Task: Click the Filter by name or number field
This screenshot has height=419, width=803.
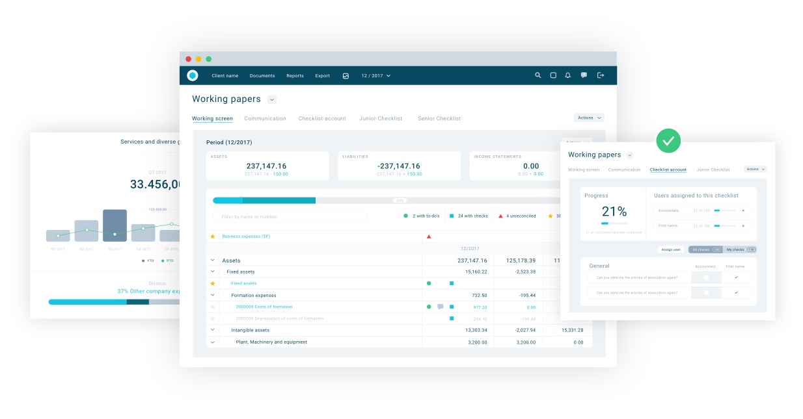Action: [290, 216]
